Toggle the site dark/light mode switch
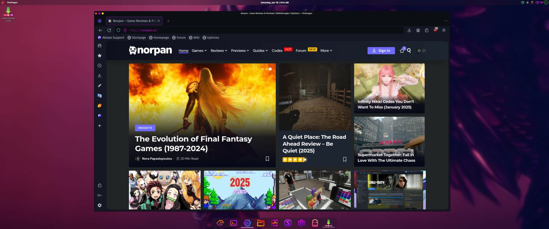The image size is (549, 229). [421, 51]
